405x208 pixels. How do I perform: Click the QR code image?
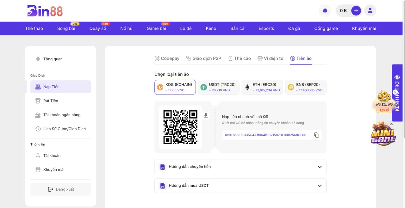pos(180,127)
